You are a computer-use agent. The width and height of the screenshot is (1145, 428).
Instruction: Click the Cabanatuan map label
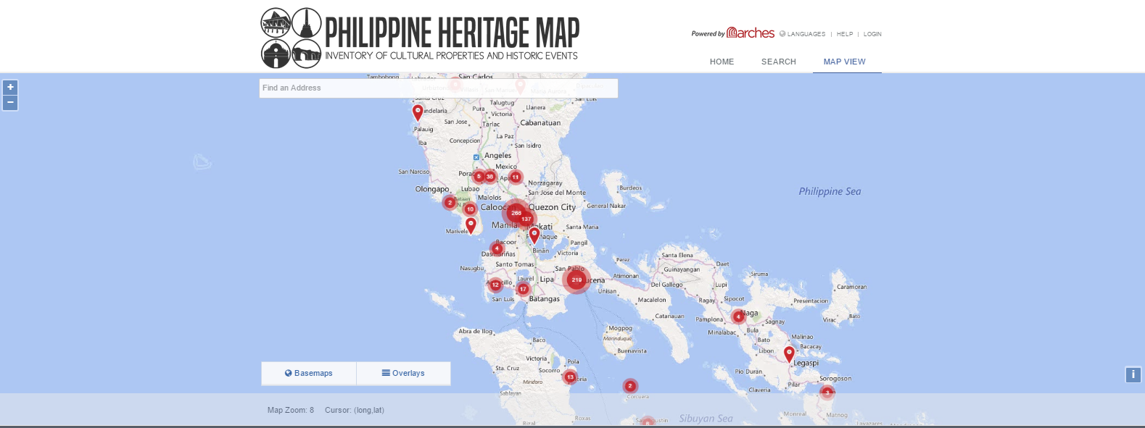point(540,122)
